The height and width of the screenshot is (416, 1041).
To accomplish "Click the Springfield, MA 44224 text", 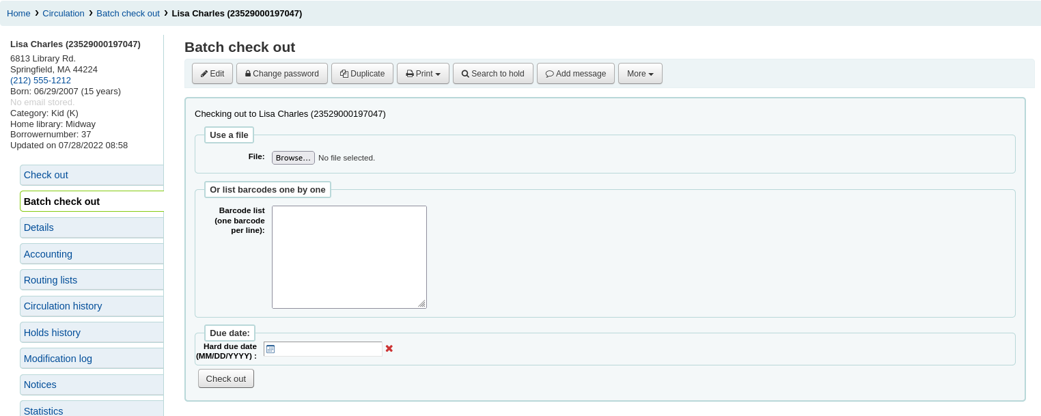I will click(x=54, y=70).
